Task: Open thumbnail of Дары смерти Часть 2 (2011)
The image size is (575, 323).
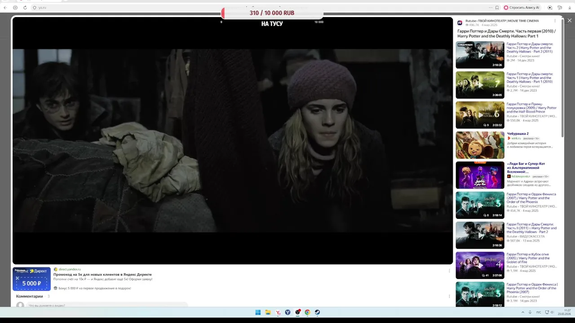Action: coord(480,55)
